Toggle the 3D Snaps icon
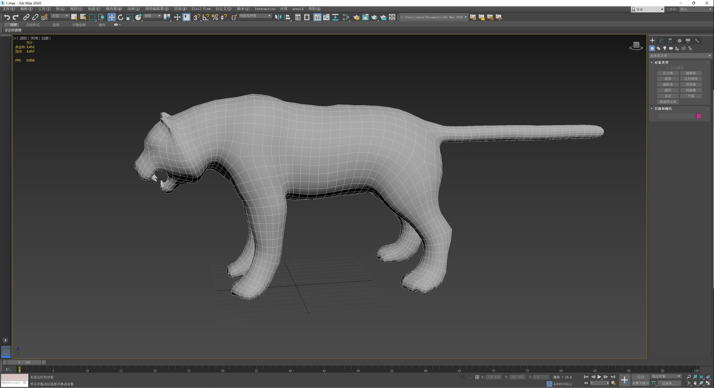The height and width of the screenshot is (388, 714). point(197,17)
